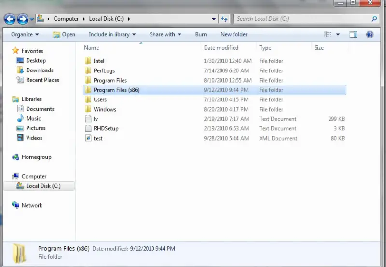Select Local Disk (C:) in address path
Viewport: 386px width, 267px height.
[106, 19]
